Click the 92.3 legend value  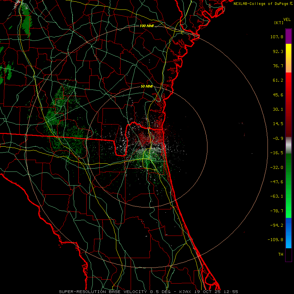[278, 51]
